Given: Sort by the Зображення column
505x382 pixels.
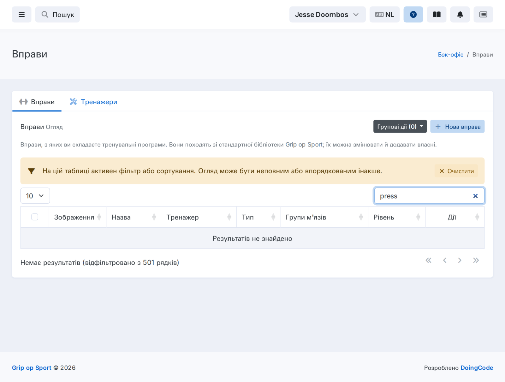Looking at the screenshot, I should (x=78, y=217).
